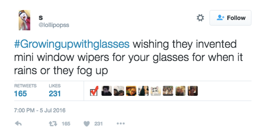The image size is (265, 140).
Task: Open the more options ellipsis menu
Action: (x=120, y=124)
